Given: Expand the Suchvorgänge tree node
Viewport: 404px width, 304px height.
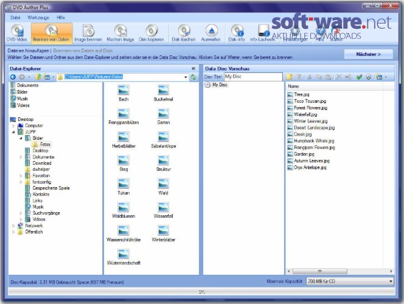Looking at the screenshot, I should tap(21, 213).
